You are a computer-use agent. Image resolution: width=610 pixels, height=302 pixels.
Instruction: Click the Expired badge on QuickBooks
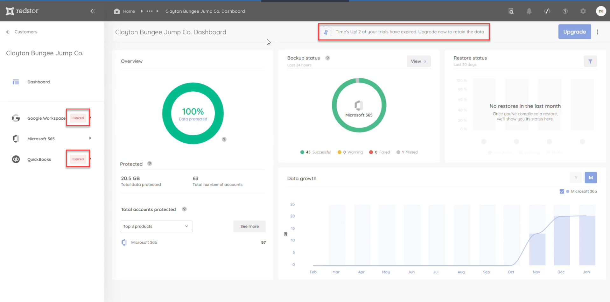point(78,159)
